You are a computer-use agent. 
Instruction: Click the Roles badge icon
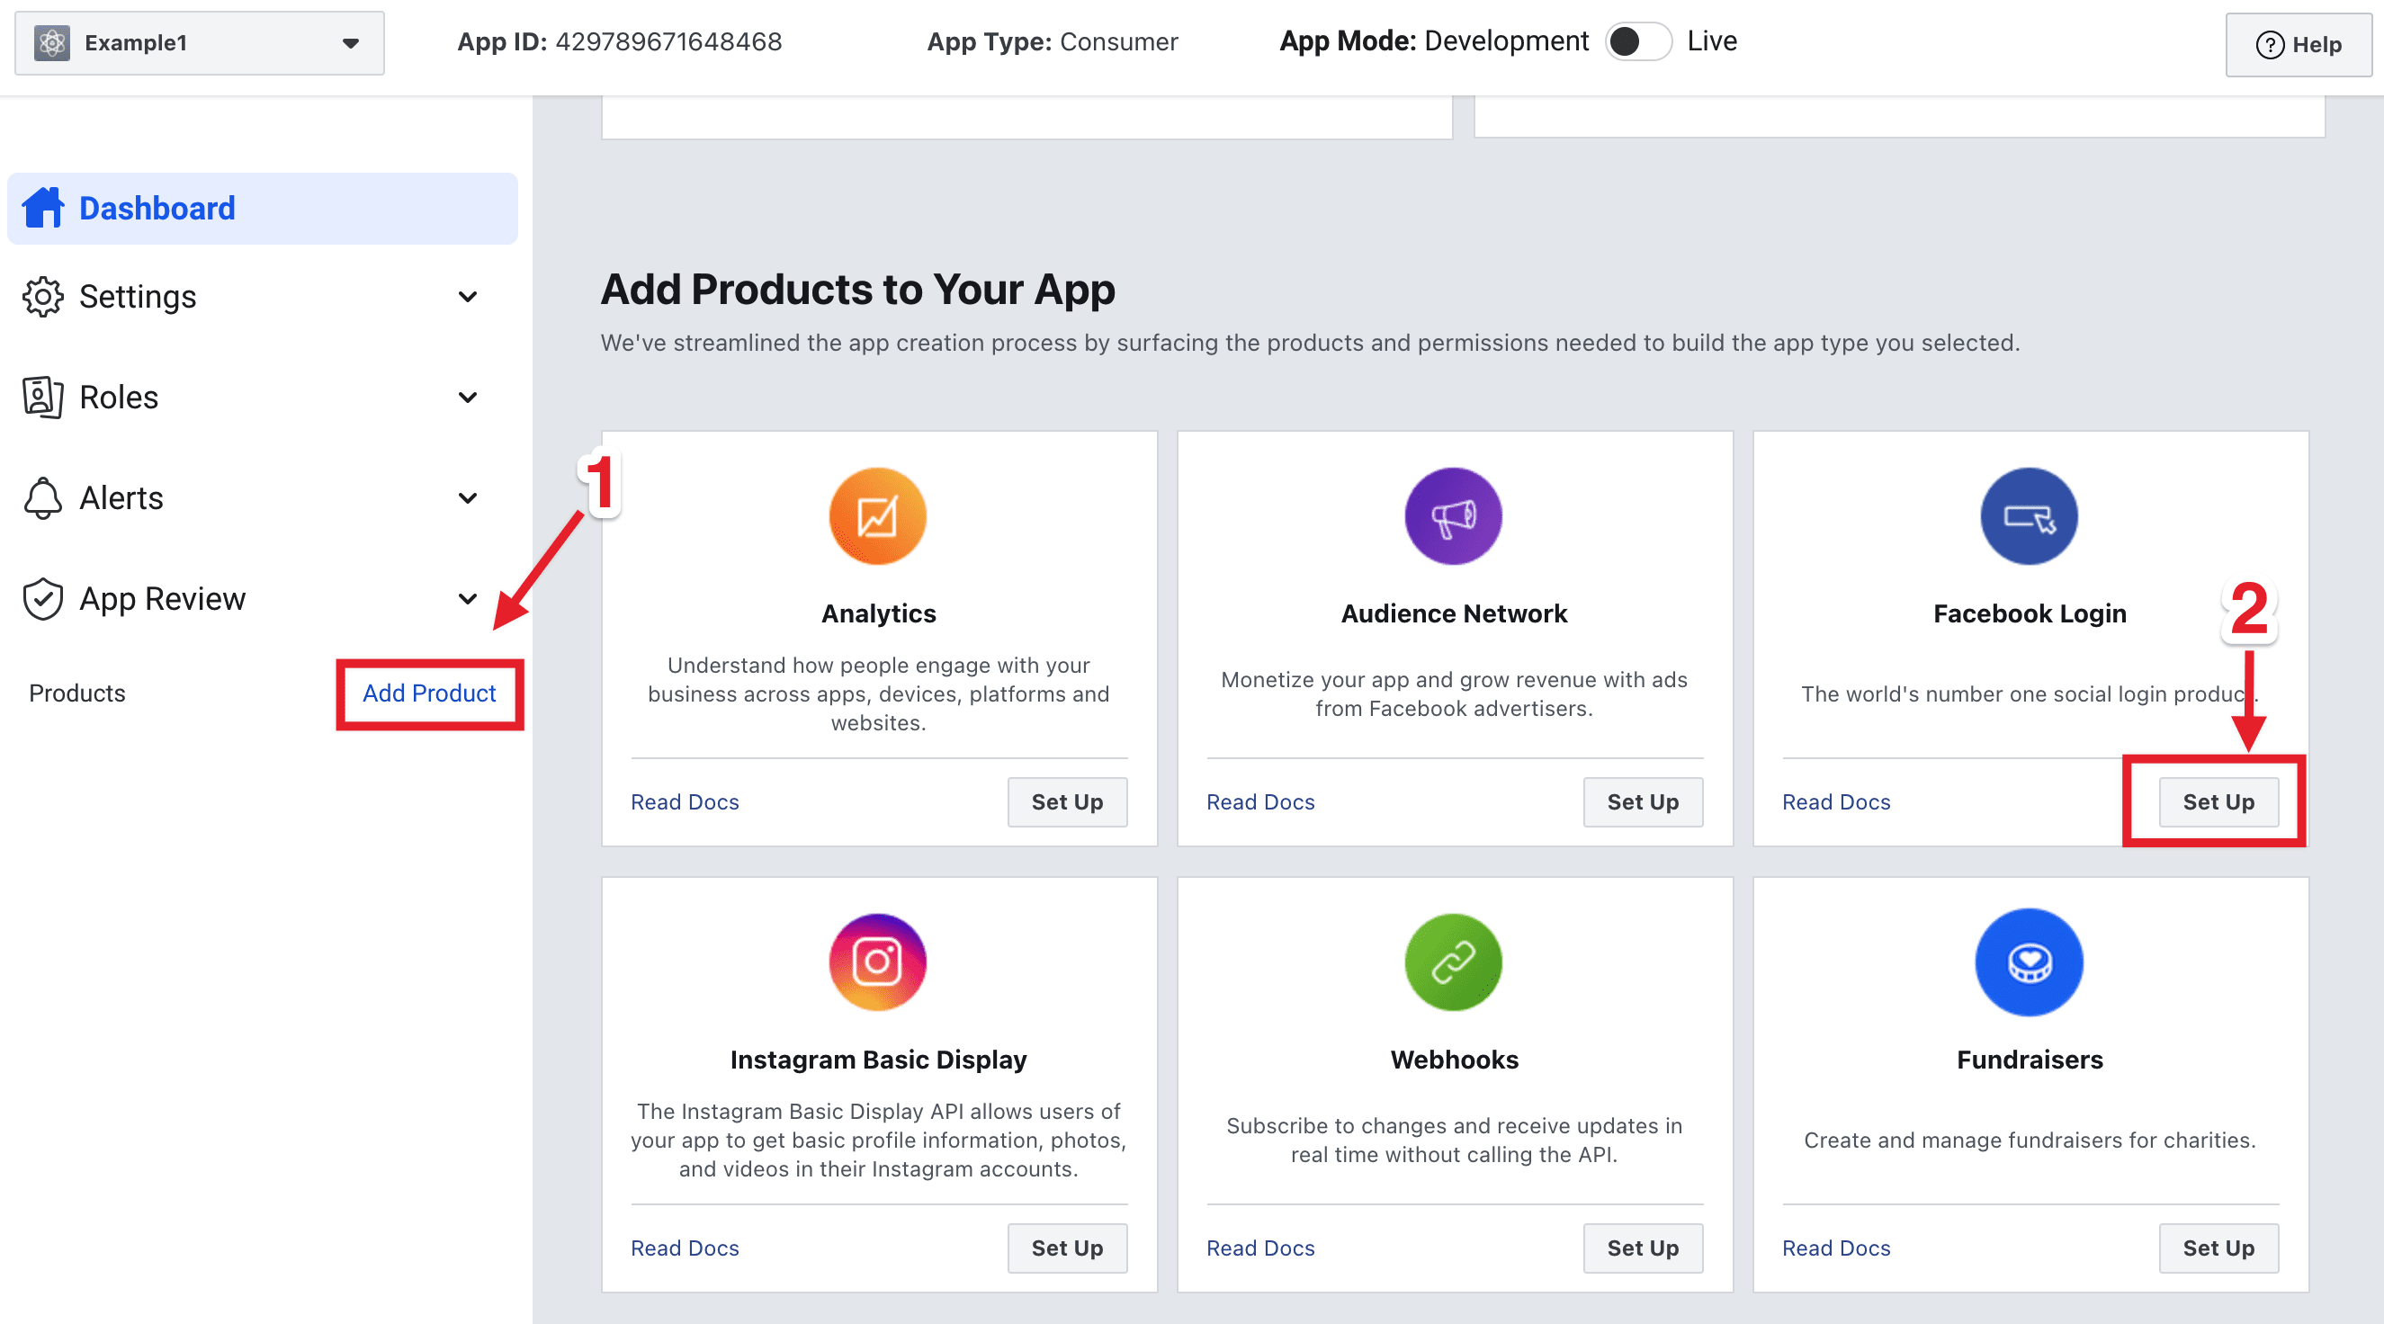pyautogui.click(x=42, y=397)
